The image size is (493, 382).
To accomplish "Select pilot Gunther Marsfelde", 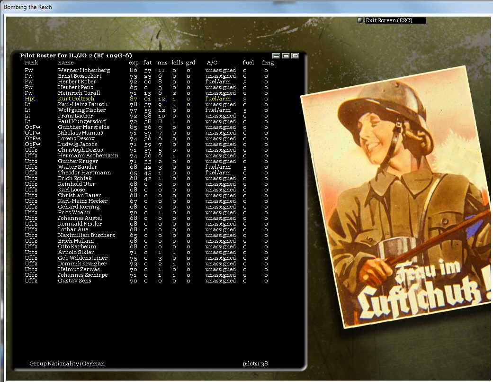I will tap(84, 127).
